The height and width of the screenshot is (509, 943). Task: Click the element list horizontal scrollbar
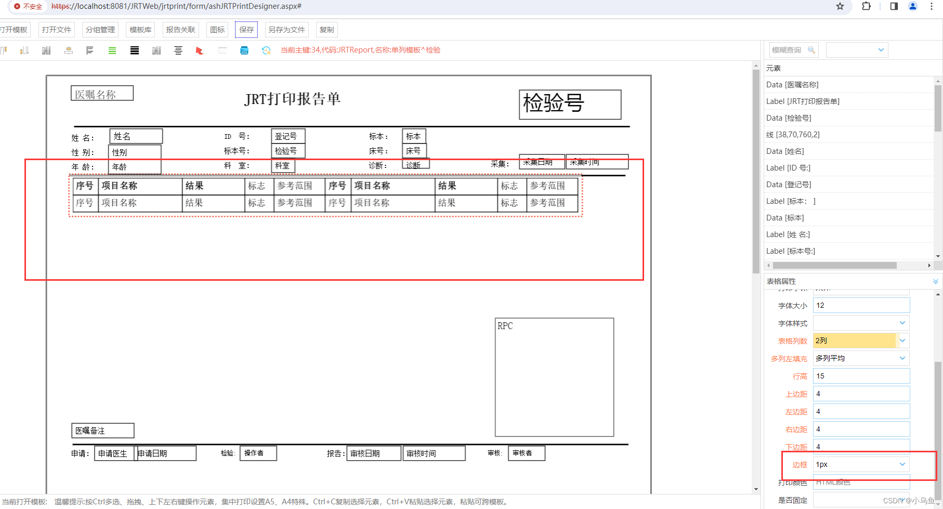tap(835, 265)
